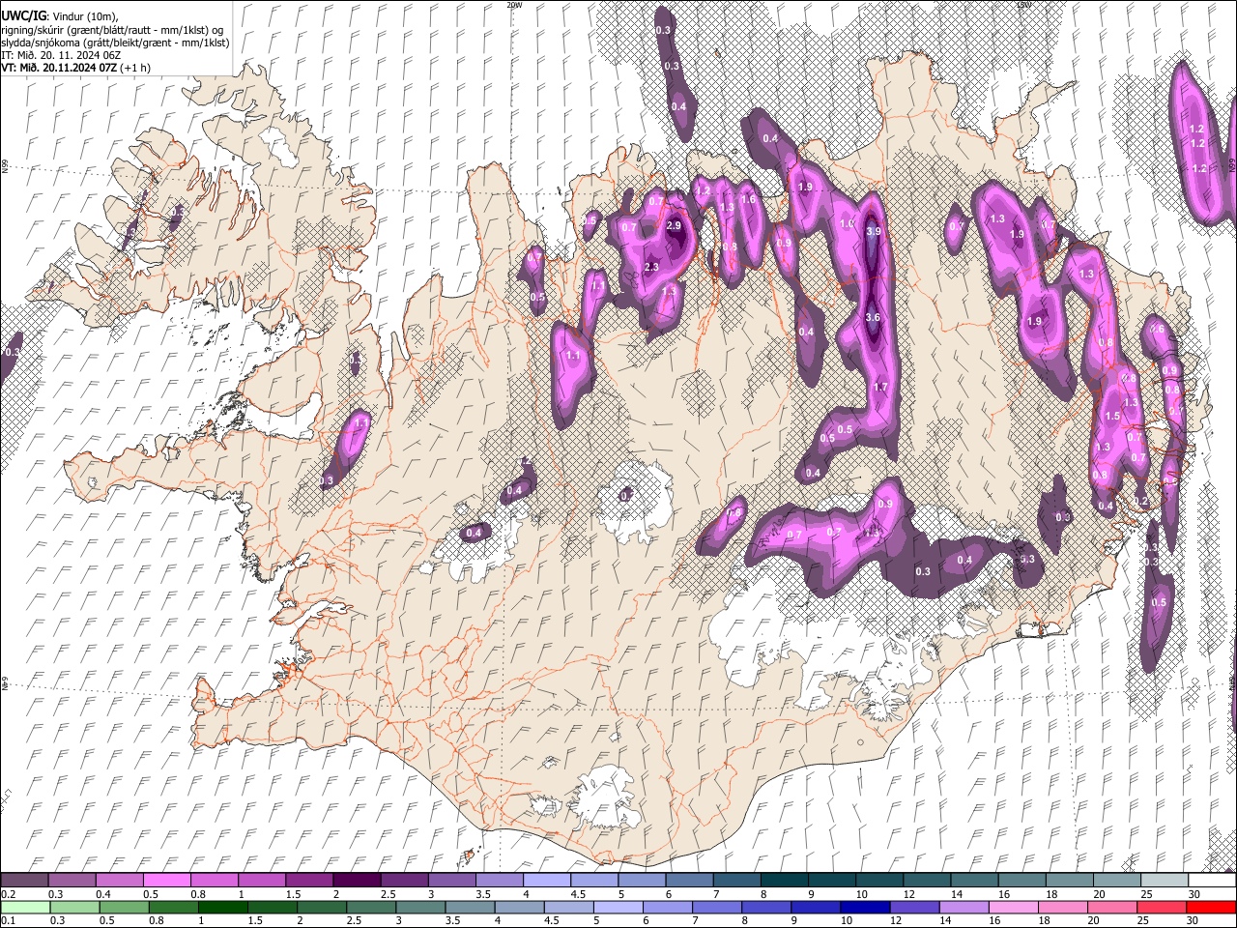The width and height of the screenshot is (1237, 928).
Task: Select the bright pink 0.5–0.8 swatch in the upper scale
Action: tap(166, 880)
